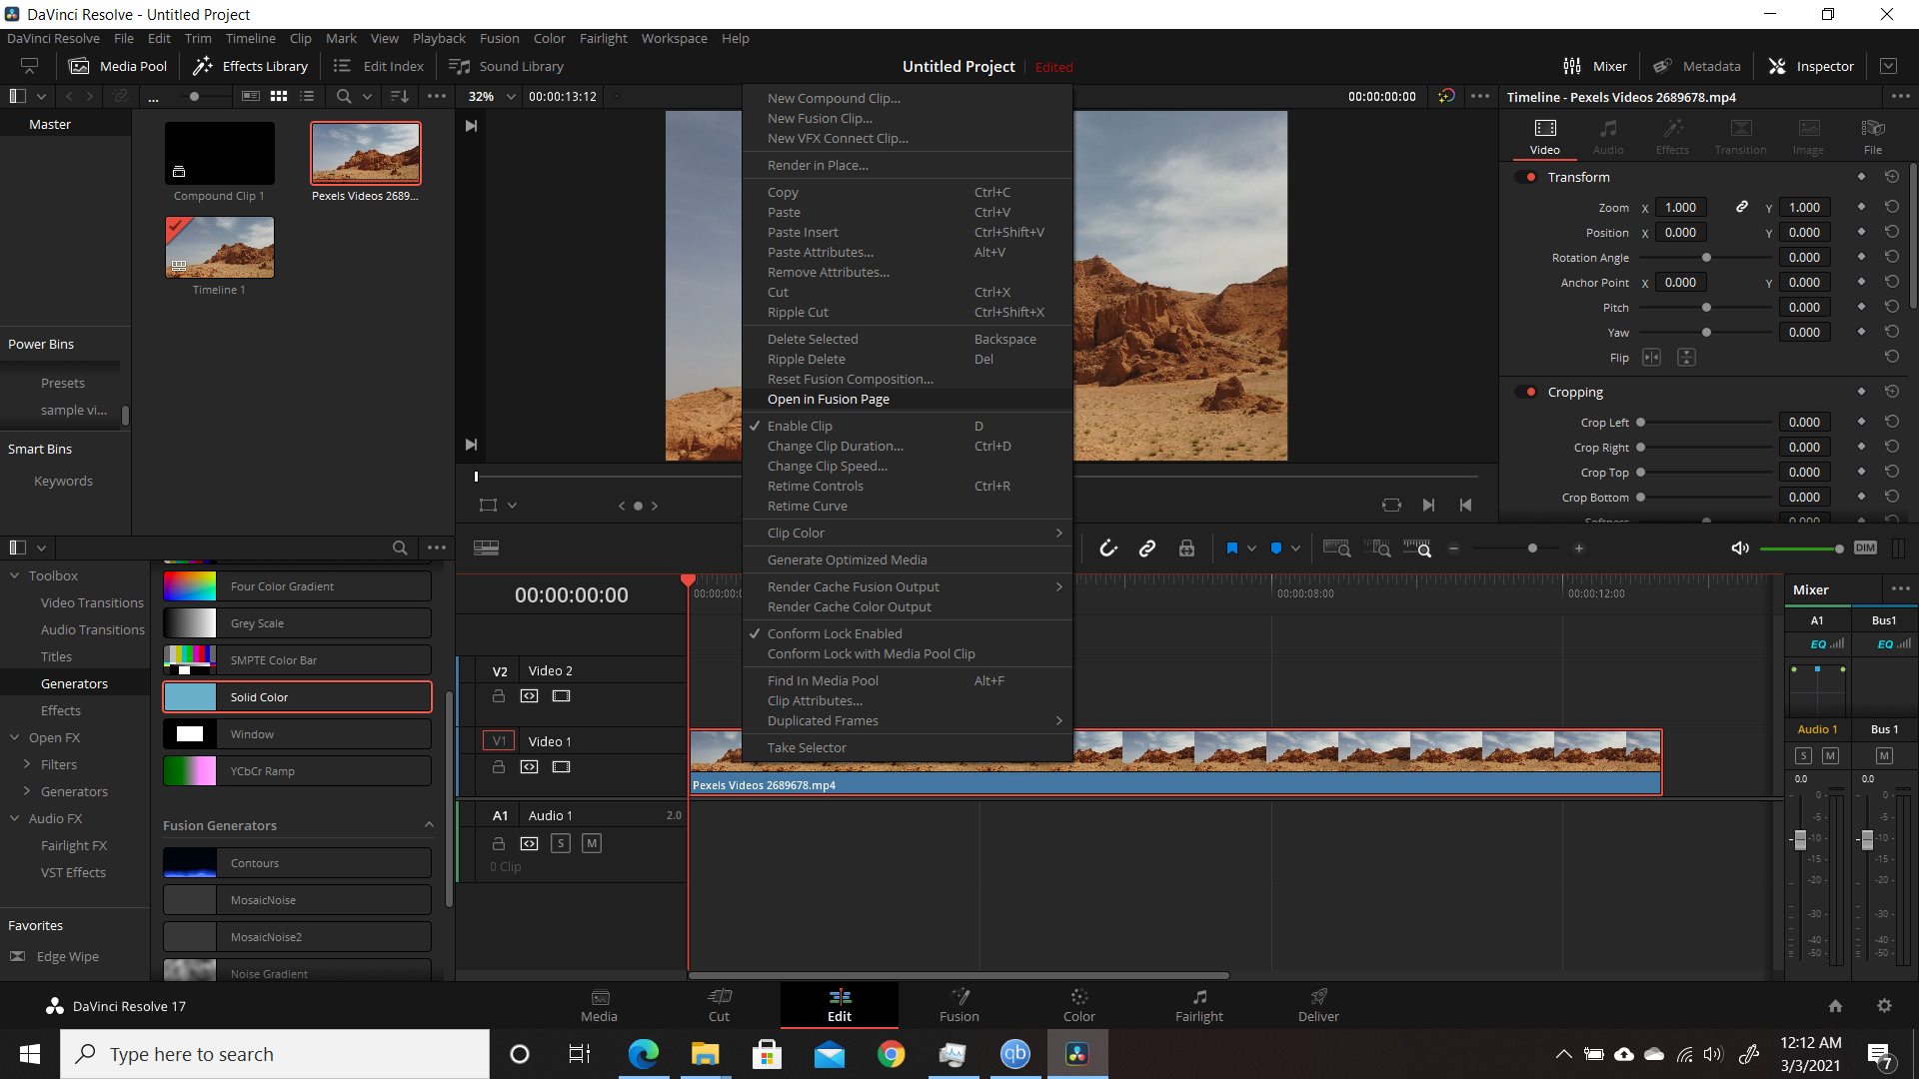Open the Fairlight page
Image resolution: width=1919 pixels, height=1079 pixels.
click(x=1198, y=1005)
